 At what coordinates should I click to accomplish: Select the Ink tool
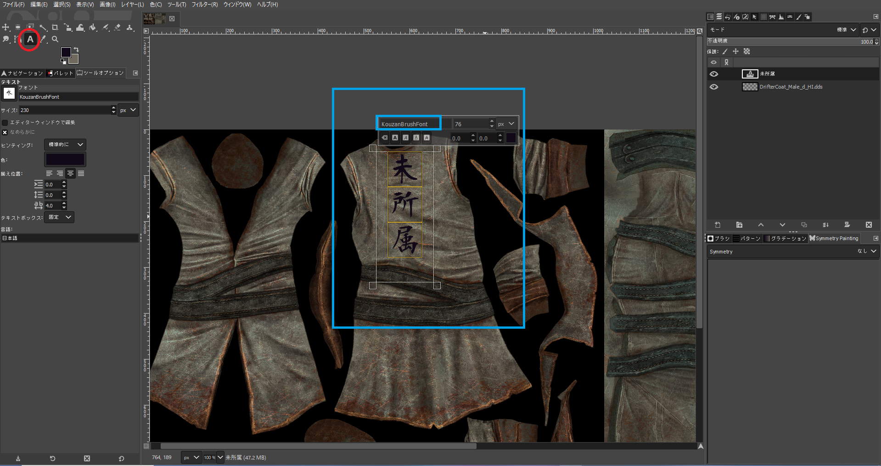tap(106, 28)
